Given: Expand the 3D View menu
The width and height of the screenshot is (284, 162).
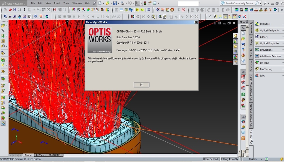Looking at the screenshot, I should [269, 63].
